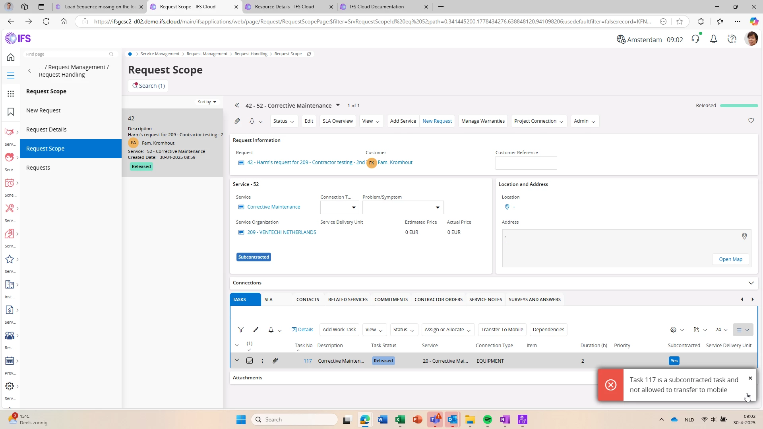Image resolution: width=763 pixels, height=429 pixels.
Task: Open the app grid launcher icon
Action: point(11,94)
